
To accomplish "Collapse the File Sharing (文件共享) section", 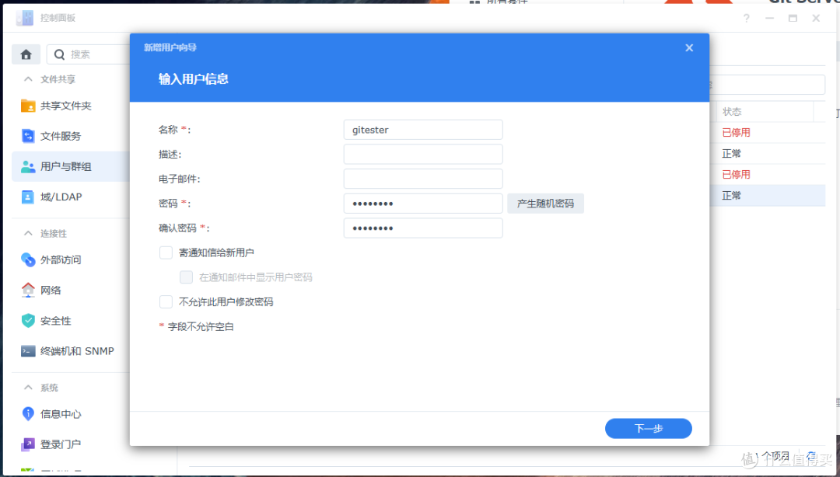I will pyautogui.click(x=28, y=79).
